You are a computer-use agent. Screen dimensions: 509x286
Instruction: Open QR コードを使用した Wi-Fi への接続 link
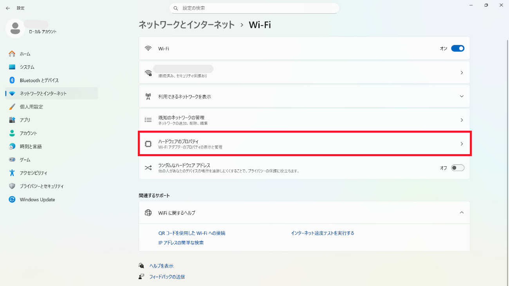click(x=191, y=233)
